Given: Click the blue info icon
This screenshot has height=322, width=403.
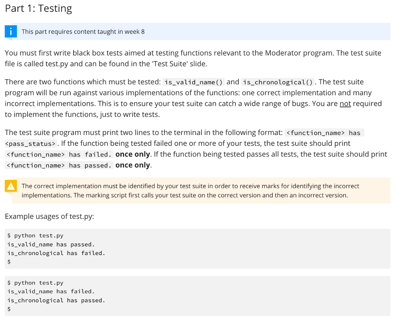Looking at the screenshot, I should click(11, 31).
